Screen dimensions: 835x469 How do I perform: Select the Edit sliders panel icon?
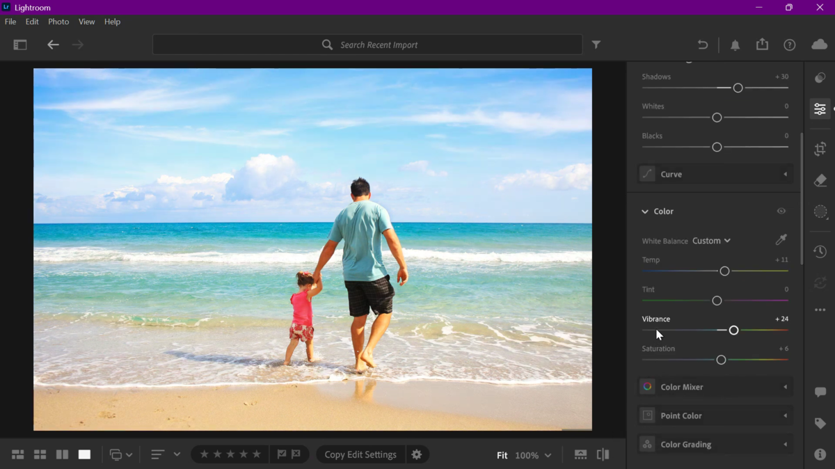[x=820, y=109]
